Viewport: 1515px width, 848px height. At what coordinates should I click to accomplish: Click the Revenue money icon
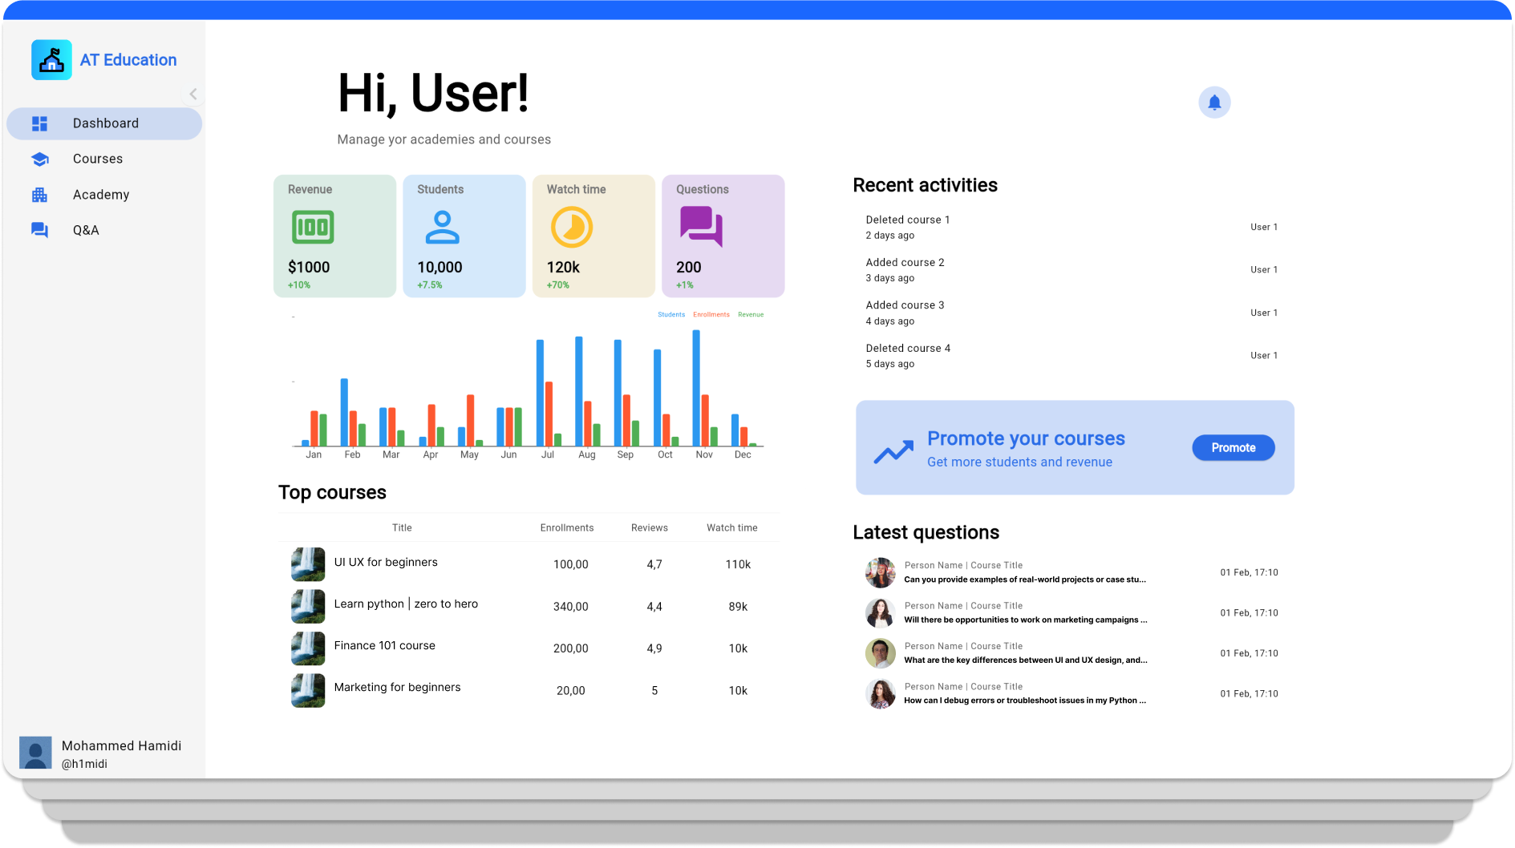(x=313, y=228)
